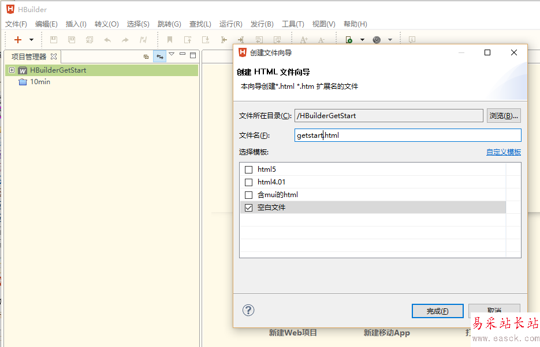
Task: Expand the HBuilderGetStart project node
Action: tap(12, 70)
